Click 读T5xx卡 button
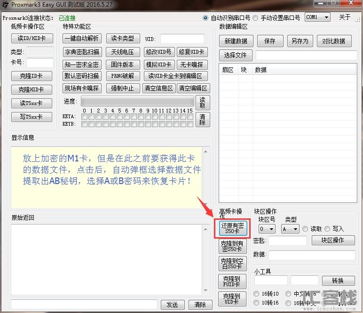 (x=32, y=103)
